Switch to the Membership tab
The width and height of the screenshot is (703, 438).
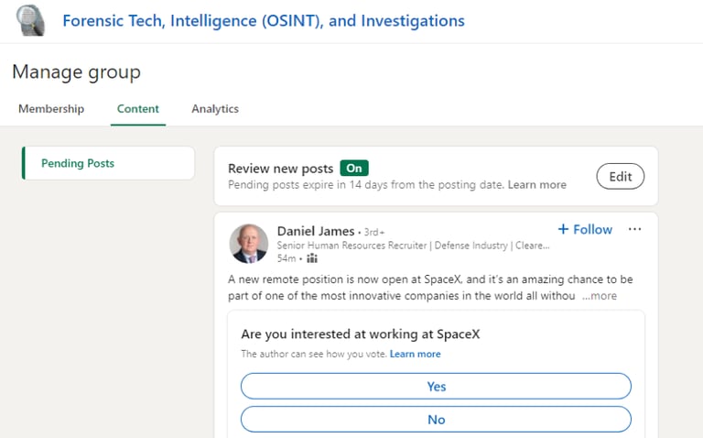click(x=51, y=109)
